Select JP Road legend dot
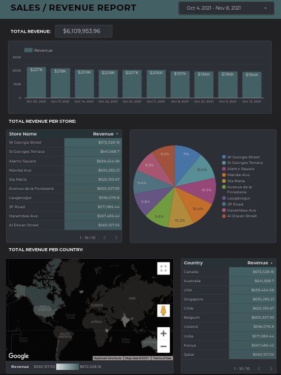The image size is (281, 375). pyautogui.click(x=224, y=204)
